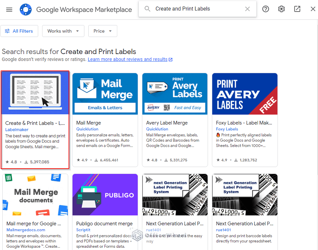The height and width of the screenshot is (250, 318).
Task: Click the Google Workspace Marketplace logo
Action: tap(25, 9)
